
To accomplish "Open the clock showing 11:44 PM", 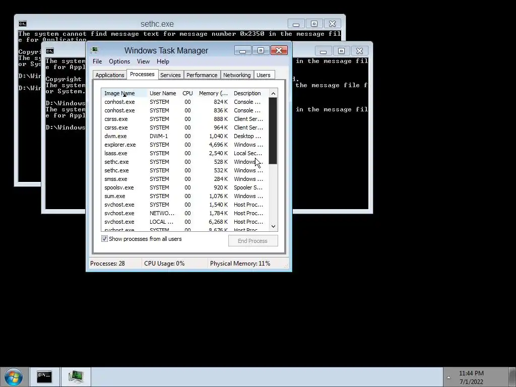I will point(471,377).
